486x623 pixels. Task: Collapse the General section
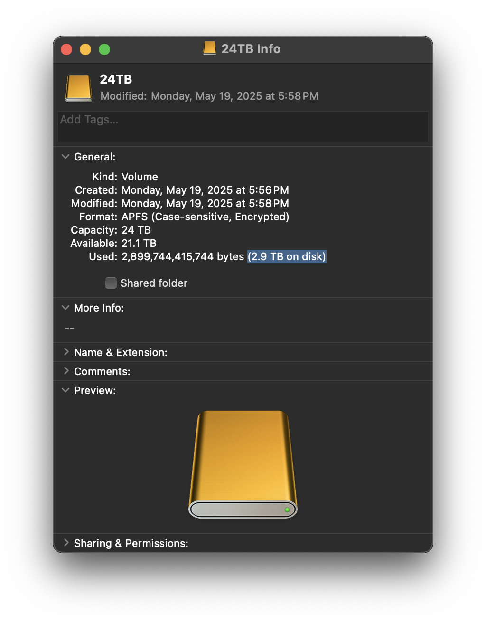(65, 157)
